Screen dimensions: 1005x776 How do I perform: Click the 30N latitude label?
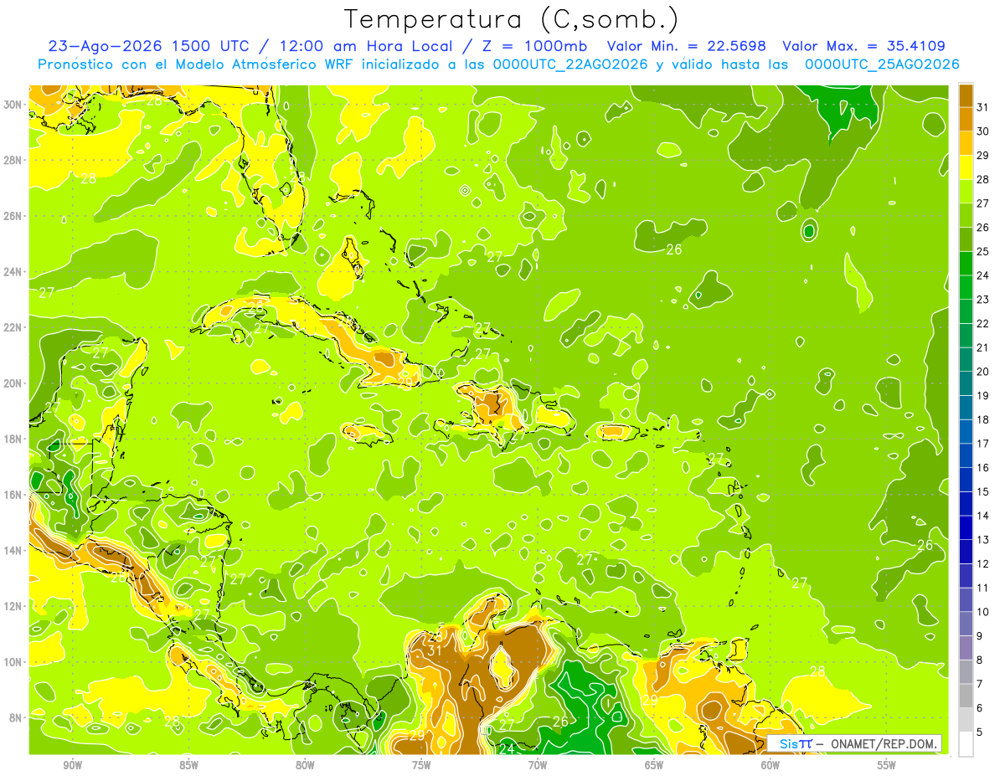13,105
